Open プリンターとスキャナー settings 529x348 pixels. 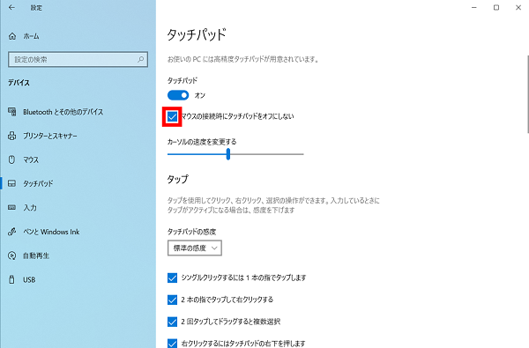[50, 136]
